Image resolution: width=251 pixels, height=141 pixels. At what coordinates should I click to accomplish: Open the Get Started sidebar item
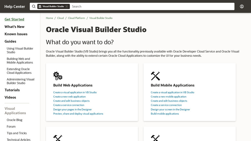pyautogui.click(x=14, y=19)
